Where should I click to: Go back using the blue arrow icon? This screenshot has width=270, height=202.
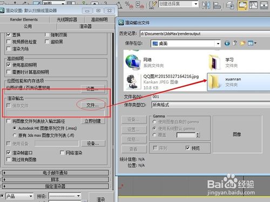pos(227,43)
